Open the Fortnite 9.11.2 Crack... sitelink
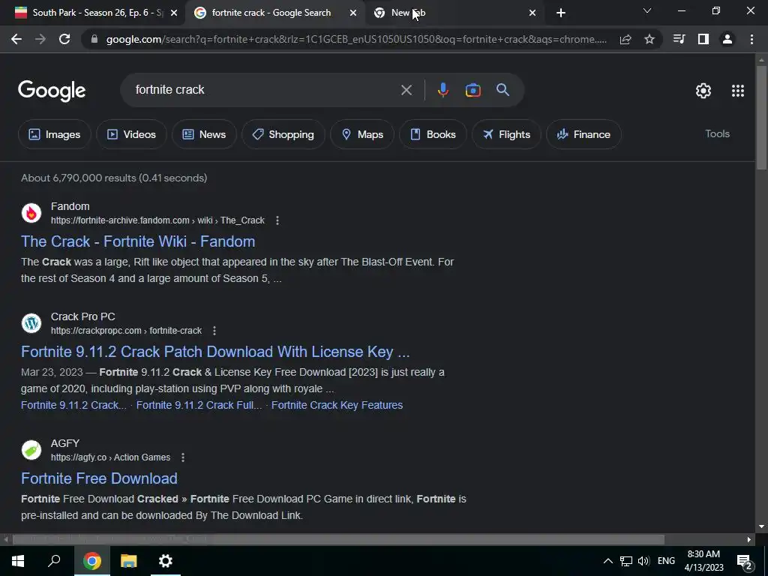The height and width of the screenshot is (576, 768). [x=74, y=405]
